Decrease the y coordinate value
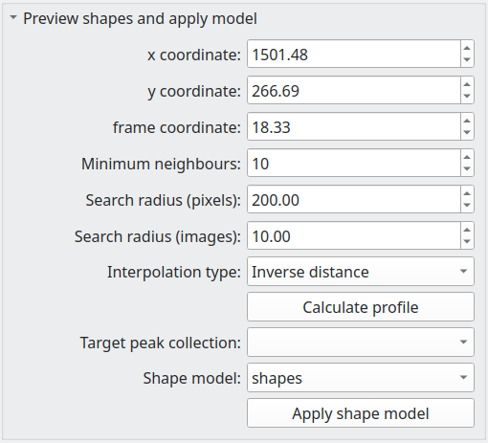This screenshot has width=488, height=443. coord(467,97)
